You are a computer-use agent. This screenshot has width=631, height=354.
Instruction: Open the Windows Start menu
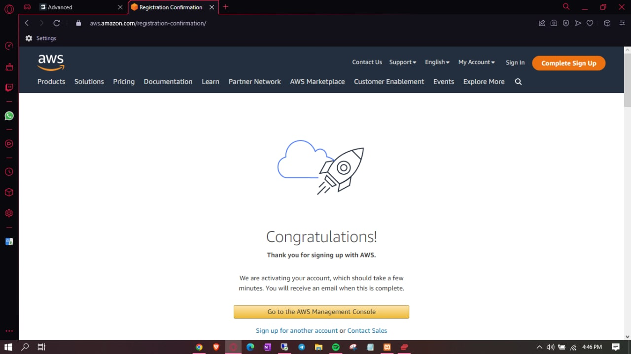(8, 347)
